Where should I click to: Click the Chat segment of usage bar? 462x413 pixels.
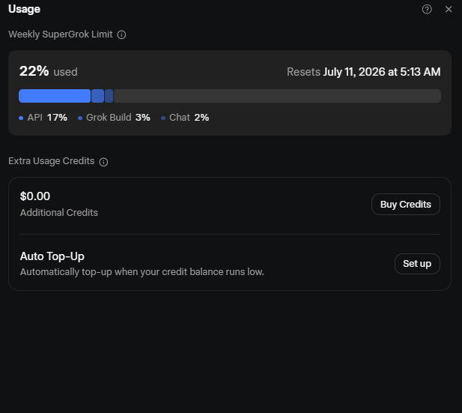(109, 96)
